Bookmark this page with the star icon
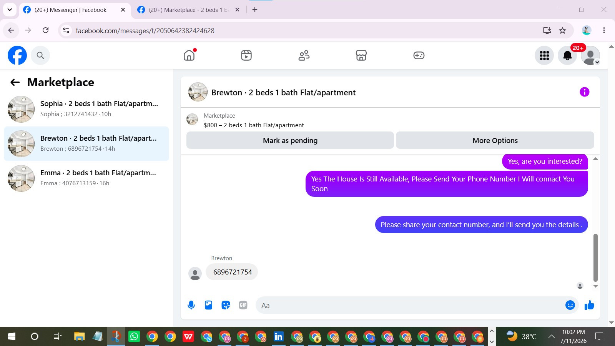 563,30
